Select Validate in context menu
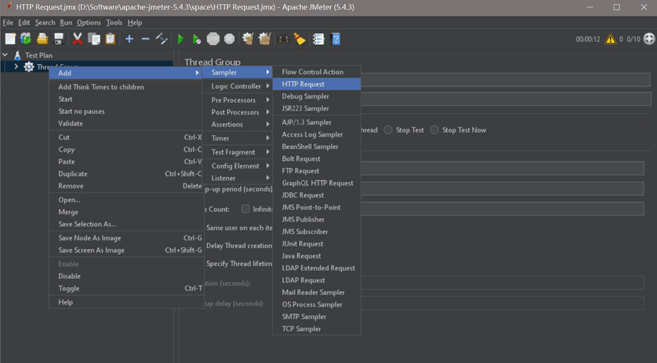Viewport: 657px width, 363px height. click(126, 124)
